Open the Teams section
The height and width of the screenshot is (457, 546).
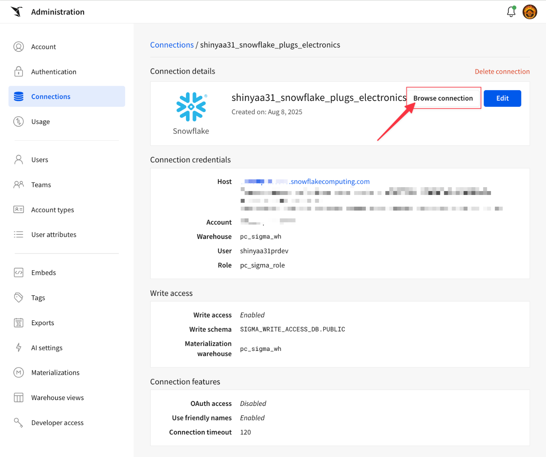(67, 185)
